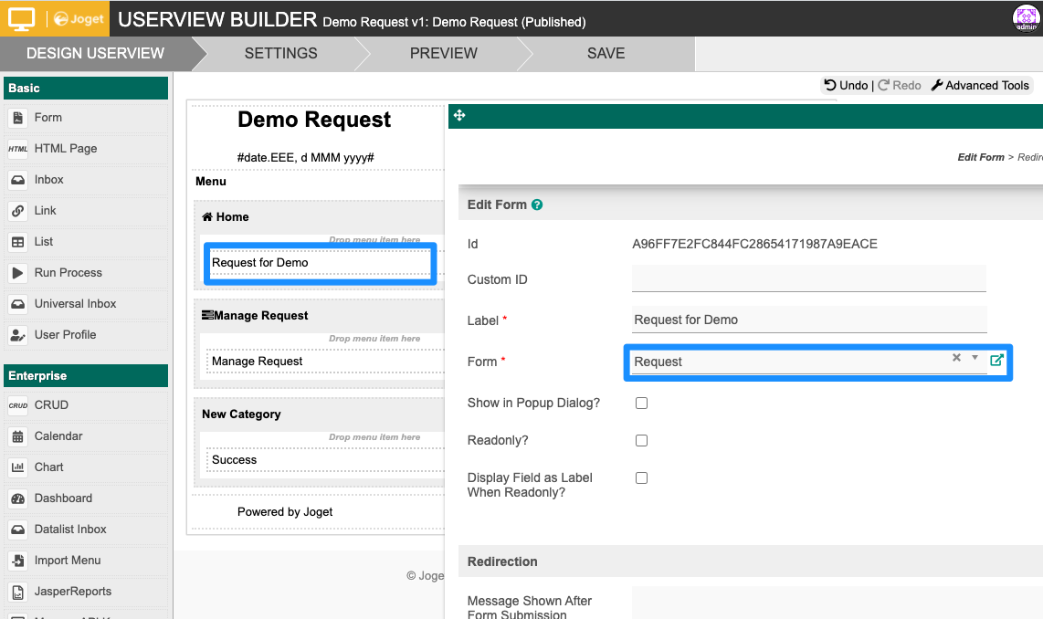The image size is (1043, 619).
Task: Click the Edit Form help question icon
Action: 537,205
